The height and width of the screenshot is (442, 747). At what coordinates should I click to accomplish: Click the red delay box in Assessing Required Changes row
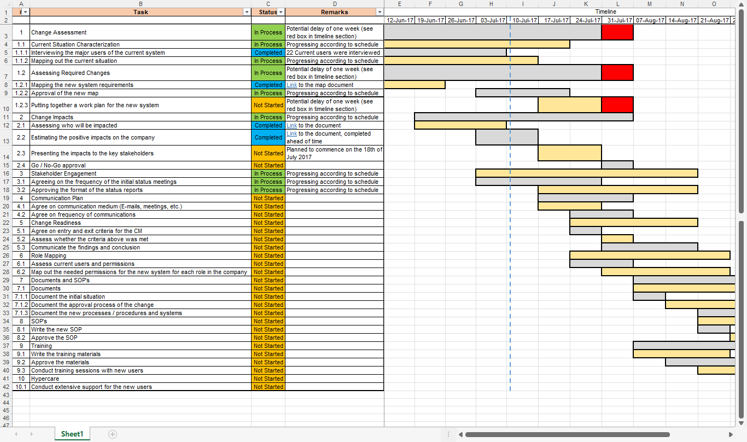point(617,73)
